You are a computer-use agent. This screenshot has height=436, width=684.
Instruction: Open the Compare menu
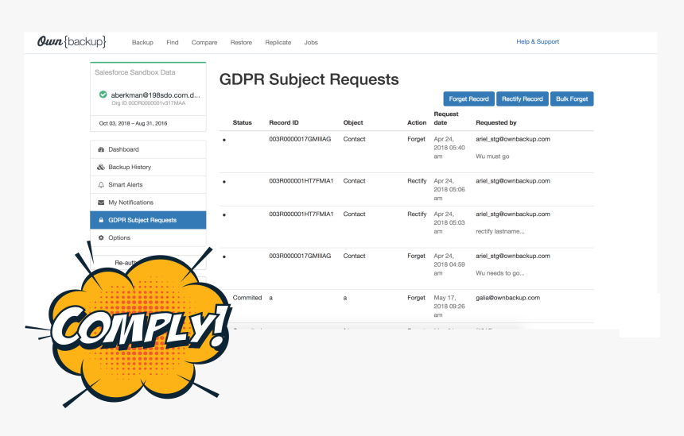[204, 42]
